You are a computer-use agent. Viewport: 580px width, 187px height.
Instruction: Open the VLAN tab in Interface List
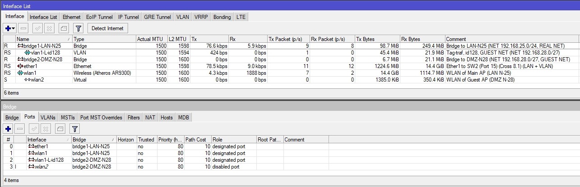click(183, 17)
